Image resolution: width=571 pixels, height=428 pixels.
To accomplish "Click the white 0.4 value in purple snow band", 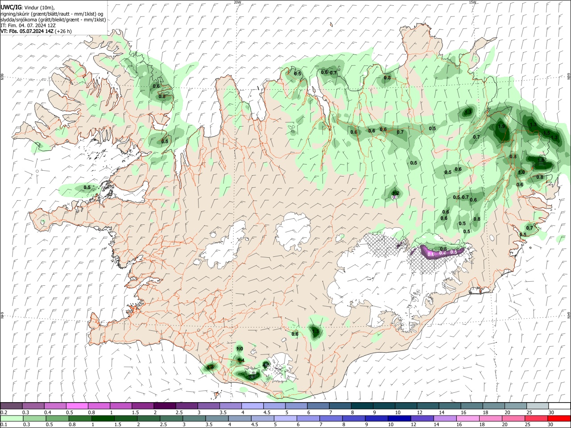I will pyautogui.click(x=443, y=253).
